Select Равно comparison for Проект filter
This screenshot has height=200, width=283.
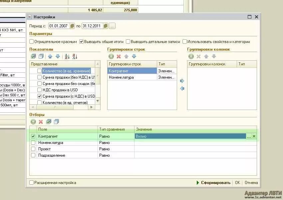[116, 149]
